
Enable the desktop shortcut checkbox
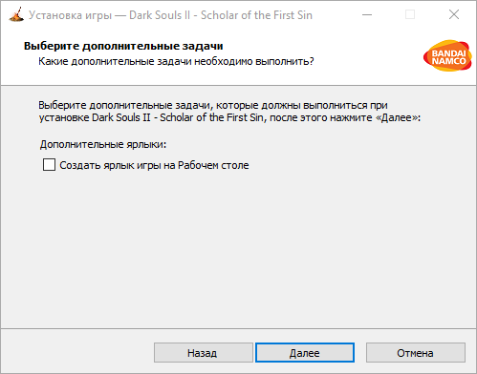pos(49,165)
